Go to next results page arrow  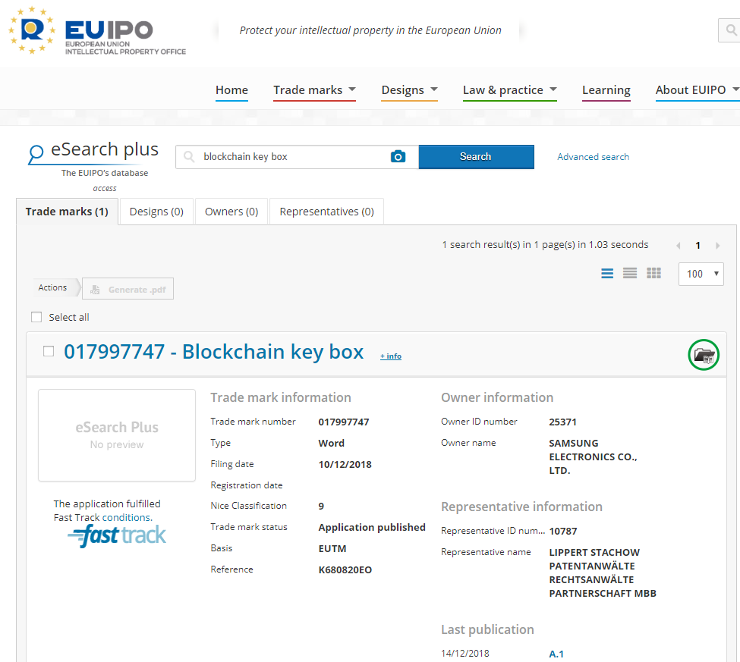[718, 245]
